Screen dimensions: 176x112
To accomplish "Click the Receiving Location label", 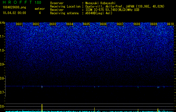I will (65, 6).
